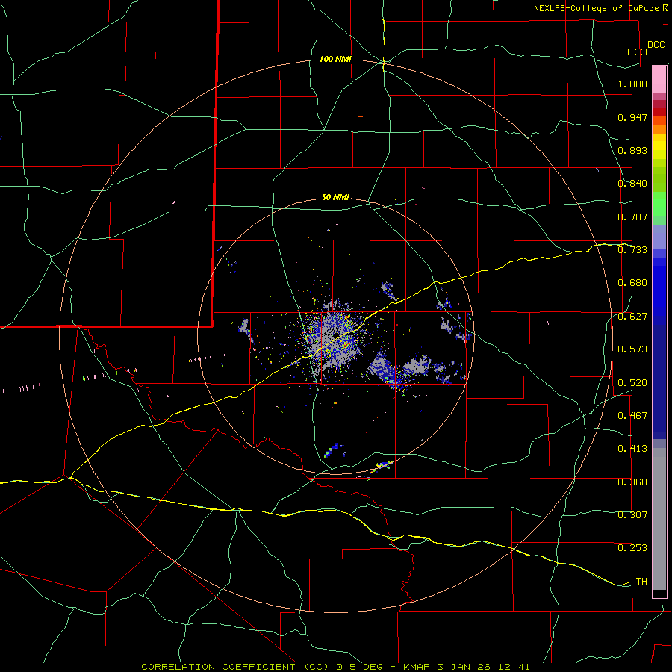This screenshot has width=672, height=672.
Task: Click the 0.573 scale value
Action: (632, 349)
